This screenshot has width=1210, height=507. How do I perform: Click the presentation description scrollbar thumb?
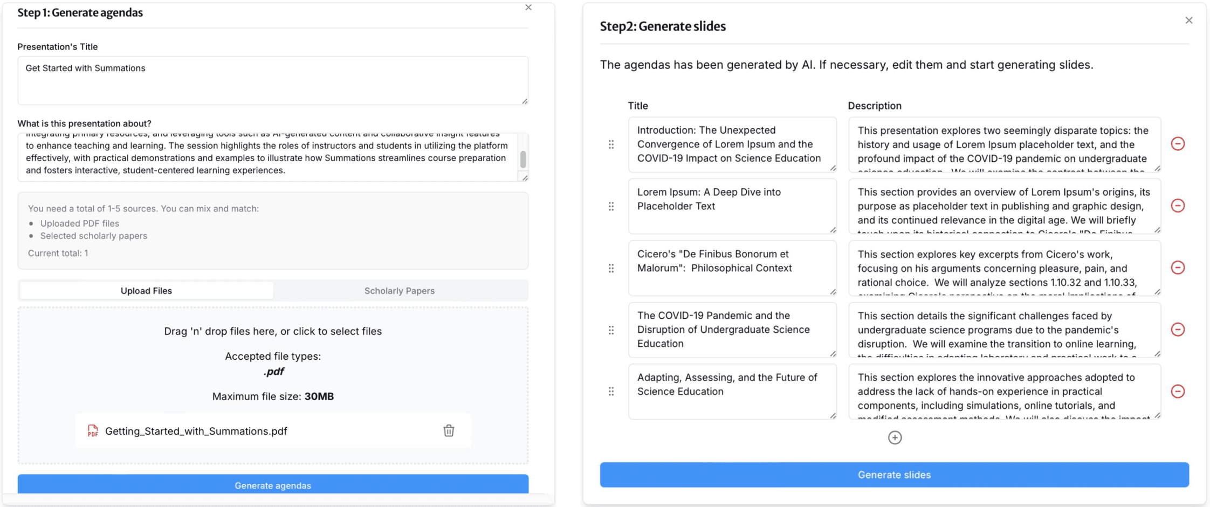click(x=523, y=159)
